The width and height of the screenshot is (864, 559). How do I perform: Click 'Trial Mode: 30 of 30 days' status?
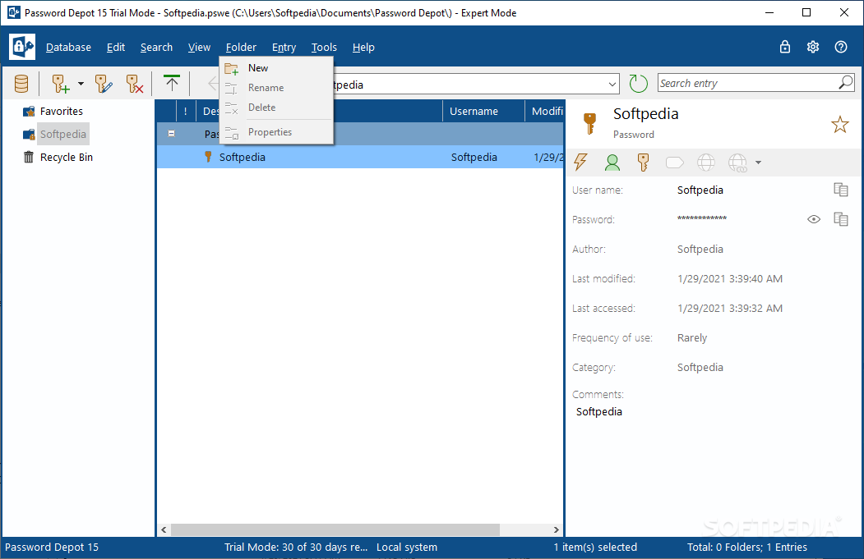coord(295,548)
